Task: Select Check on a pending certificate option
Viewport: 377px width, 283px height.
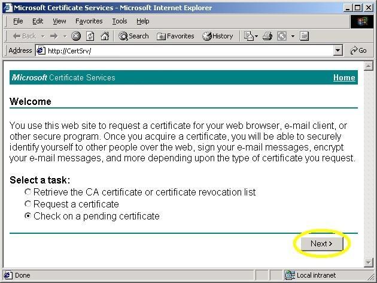Action: coord(28,216)
